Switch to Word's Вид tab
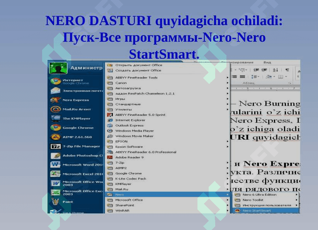Viewport: 318px width, 230px height. [x=267, y=63]
